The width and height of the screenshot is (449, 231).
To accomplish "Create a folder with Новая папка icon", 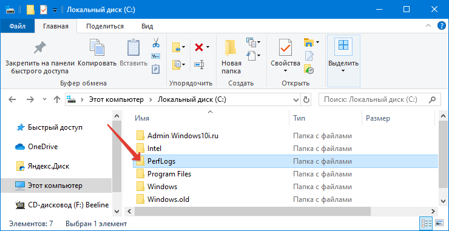I will pyautogui.click(x=231, y=48).
